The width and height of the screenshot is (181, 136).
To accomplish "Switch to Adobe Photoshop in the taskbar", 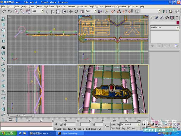I will point(70,133).
